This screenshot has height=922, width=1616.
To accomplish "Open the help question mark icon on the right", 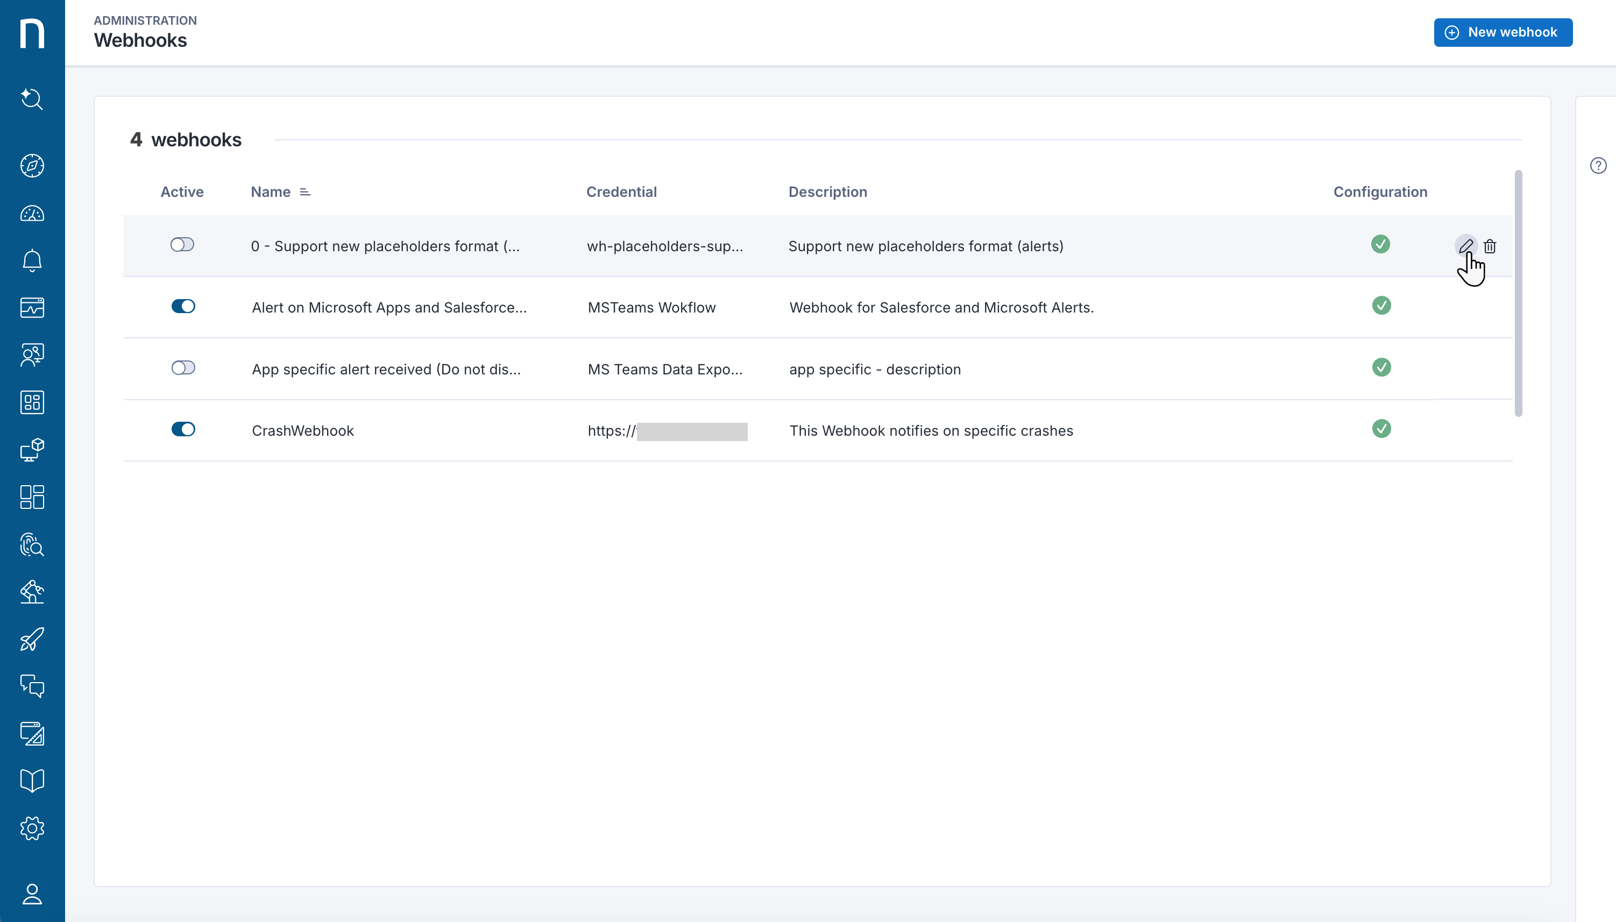I will [x=1598, y=165].
